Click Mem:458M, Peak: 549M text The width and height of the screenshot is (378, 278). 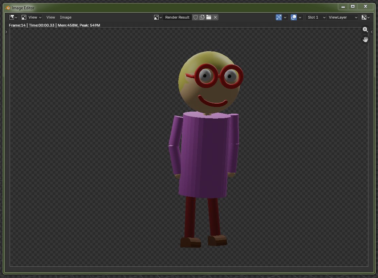[x=79, y=25]
